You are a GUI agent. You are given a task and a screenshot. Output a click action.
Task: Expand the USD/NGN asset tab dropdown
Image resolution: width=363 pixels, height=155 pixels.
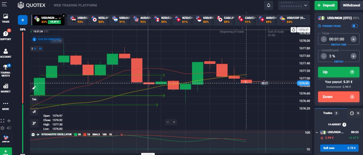point(60,18)
